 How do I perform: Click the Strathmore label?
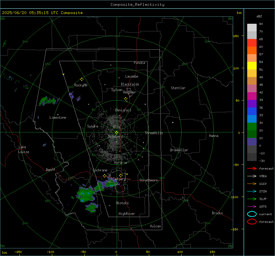pyautogui.click(x=148, y=180)
